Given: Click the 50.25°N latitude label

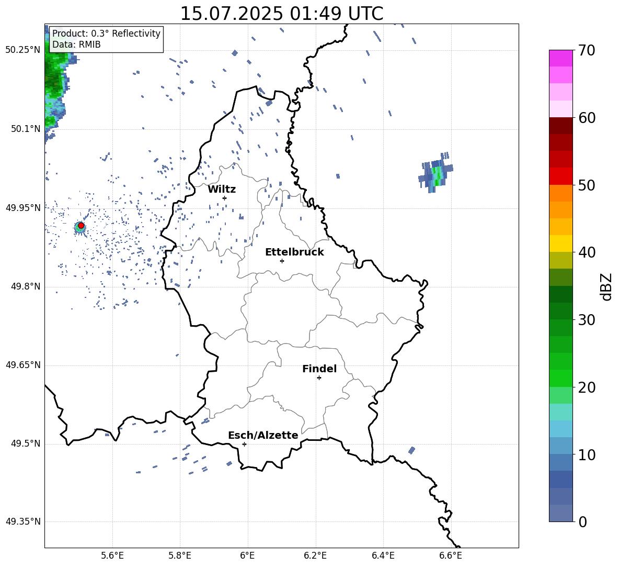Looking at the screenshot, I should pyautogui.click(x=23, y=50).
